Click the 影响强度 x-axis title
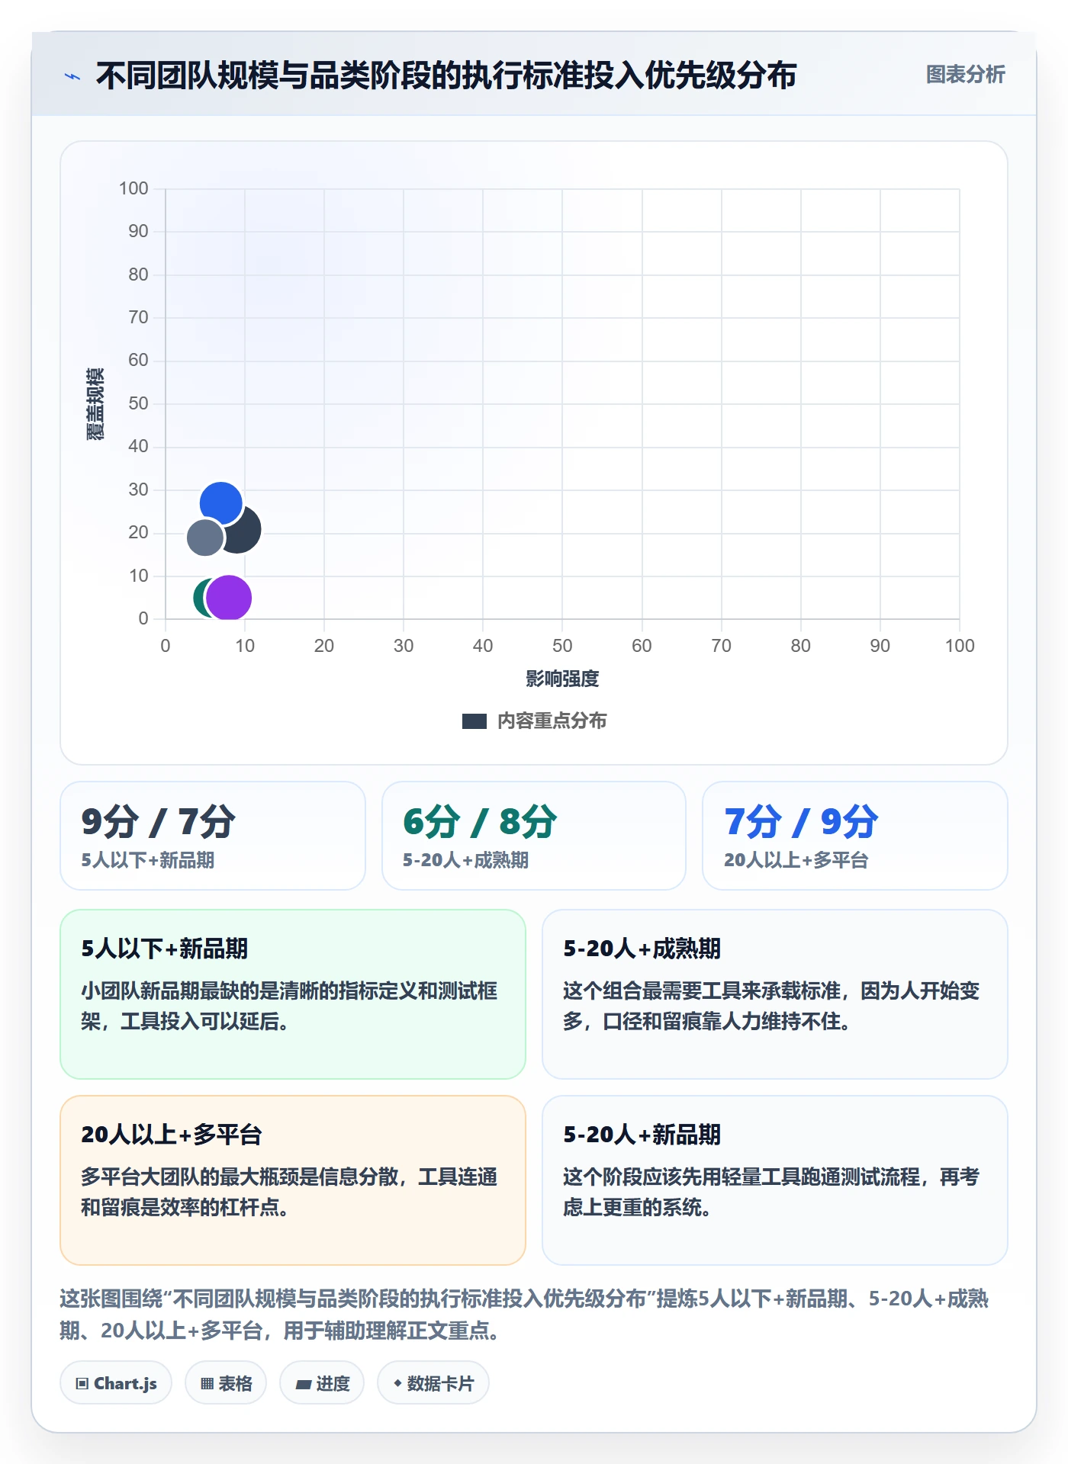 562,679
